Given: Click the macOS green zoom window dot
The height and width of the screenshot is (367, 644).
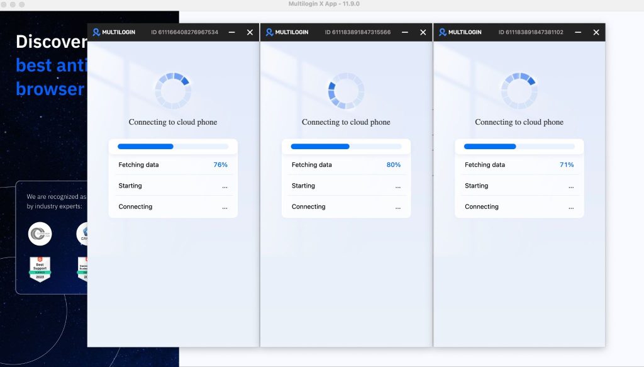Looking at the screenshot, I should click(22, 4).
